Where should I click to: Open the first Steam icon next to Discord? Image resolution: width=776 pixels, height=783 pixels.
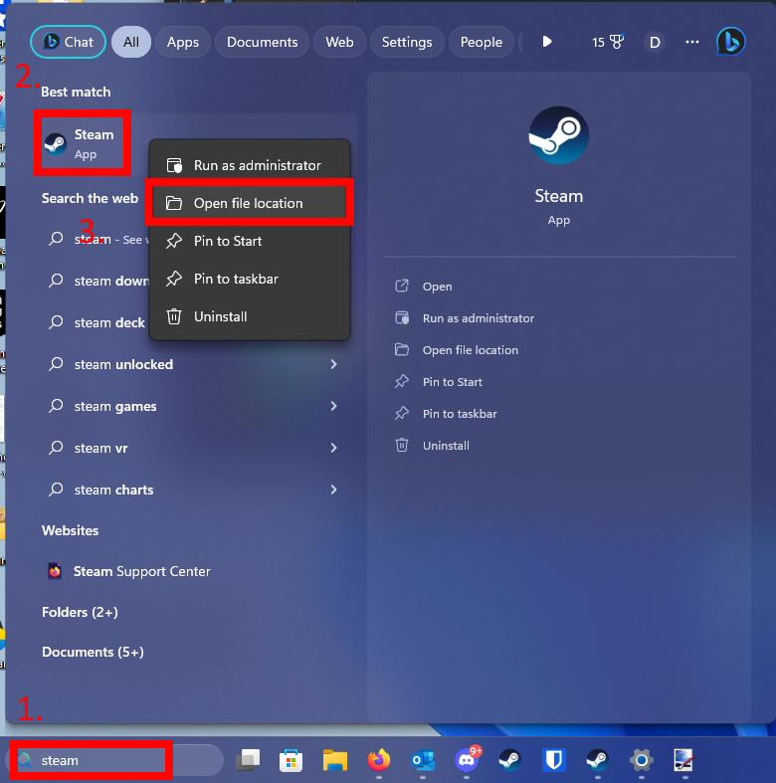509,760
